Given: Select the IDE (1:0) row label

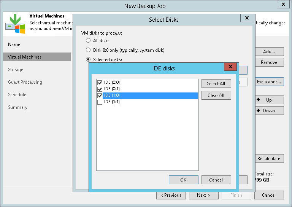Looking at the screenshot, I should coord(112,96).
